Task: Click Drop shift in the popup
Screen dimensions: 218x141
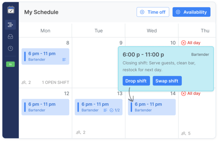Action: [x=136, y=81]
